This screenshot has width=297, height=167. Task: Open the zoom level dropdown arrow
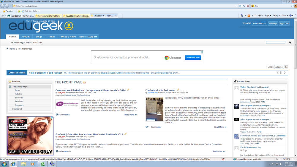293,159
